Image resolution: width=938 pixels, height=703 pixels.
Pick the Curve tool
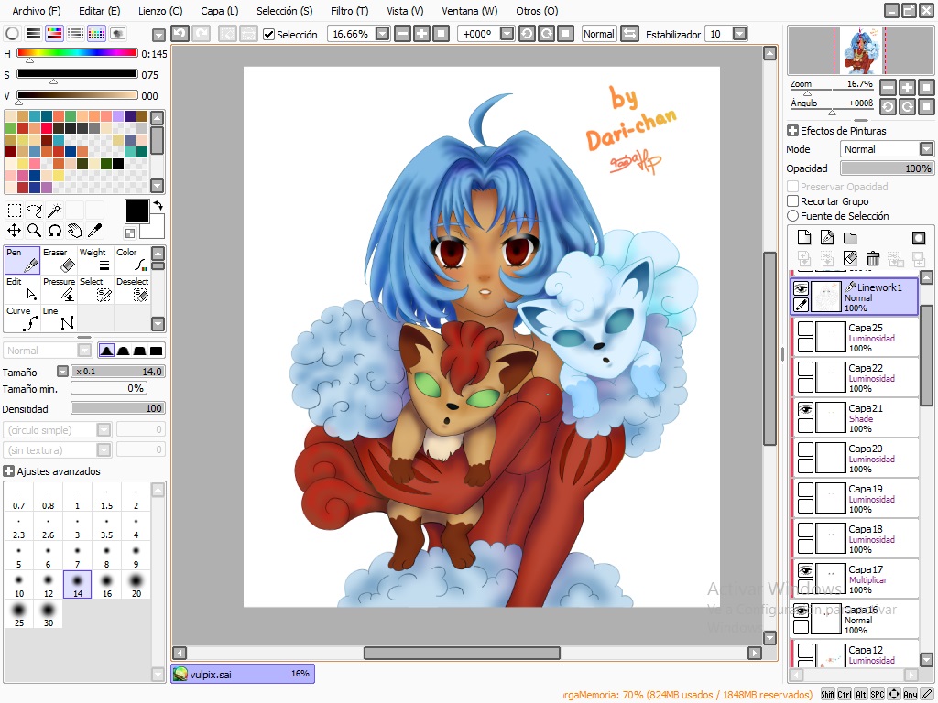pyautogui.click(x=22, y=319)
